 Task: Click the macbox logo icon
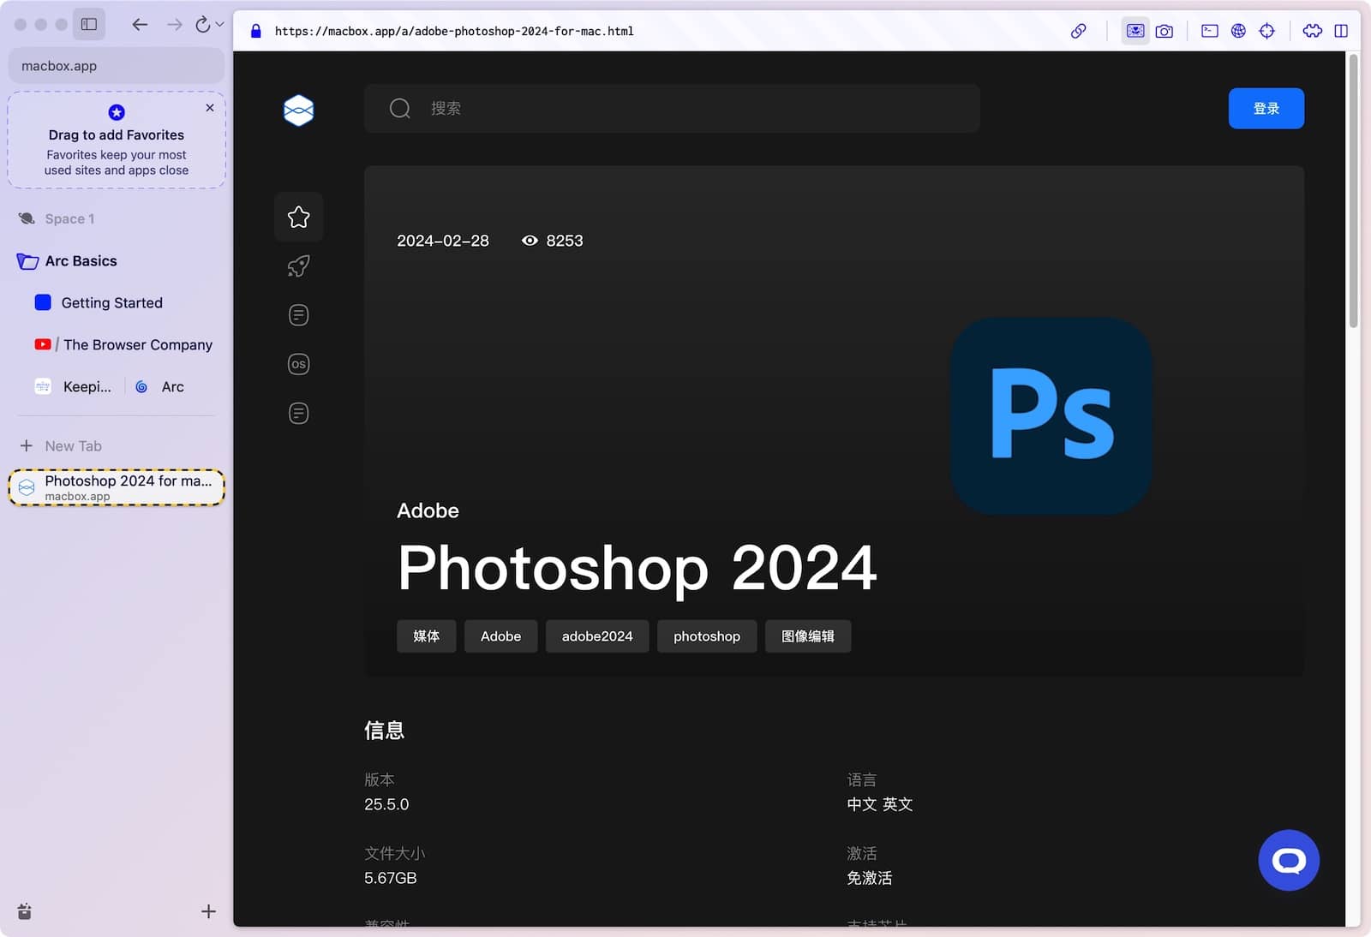(298, 110)
